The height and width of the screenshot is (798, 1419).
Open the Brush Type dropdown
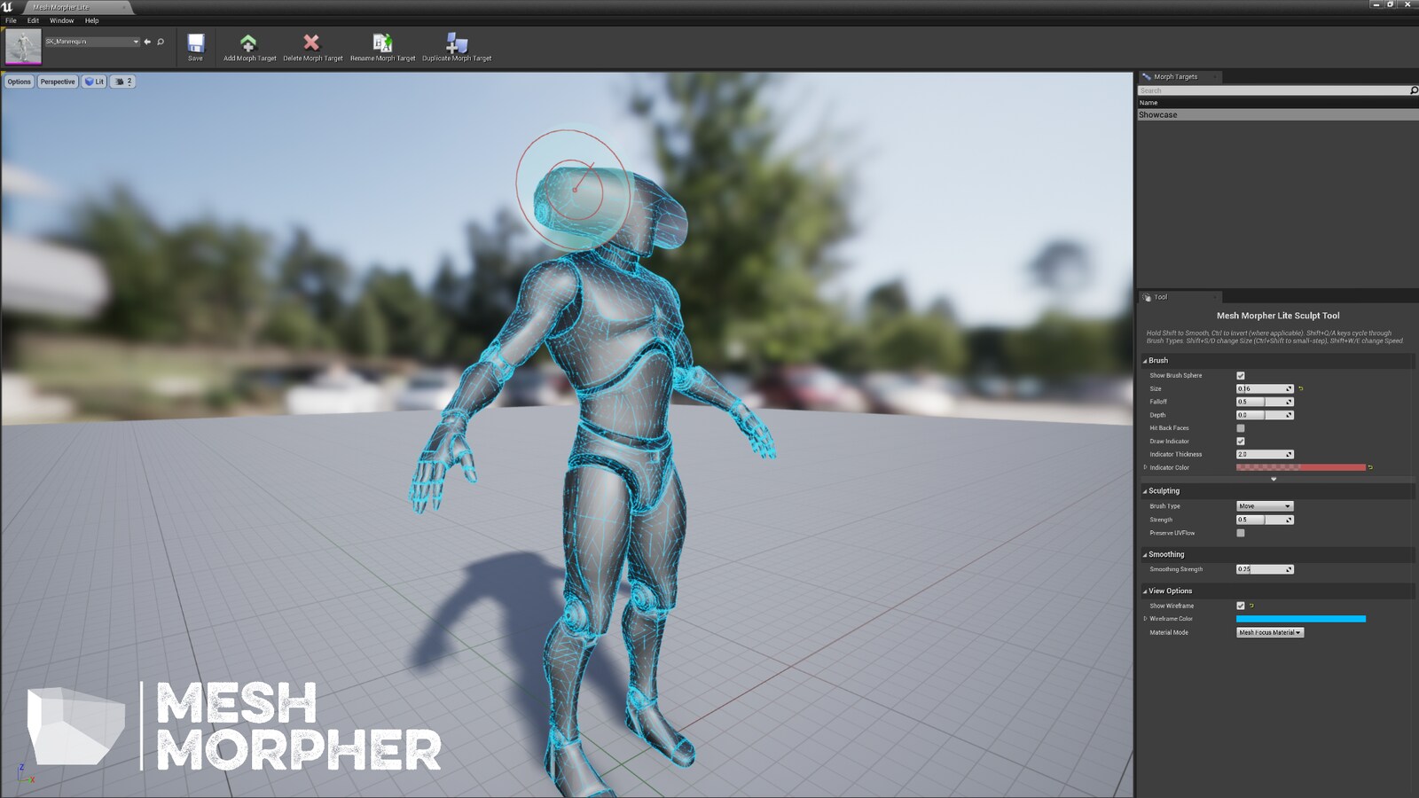1263,505
